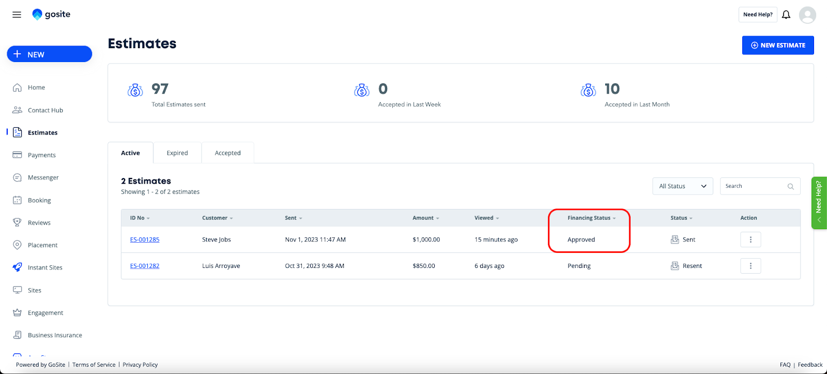Open the hamburger menu icon

[x=17, y=14]
